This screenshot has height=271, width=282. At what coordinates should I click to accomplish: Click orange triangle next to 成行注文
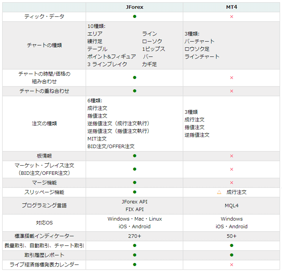click(x=219, y=192)
